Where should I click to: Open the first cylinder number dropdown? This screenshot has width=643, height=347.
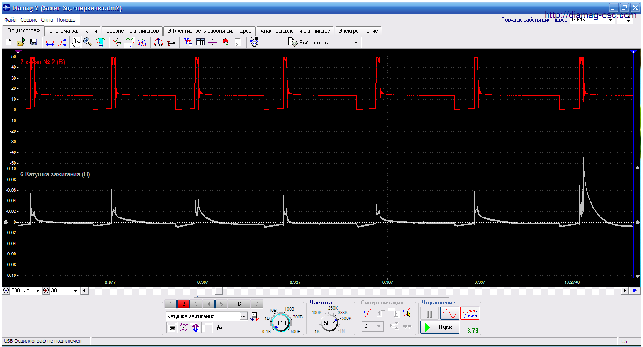[626, 20]
